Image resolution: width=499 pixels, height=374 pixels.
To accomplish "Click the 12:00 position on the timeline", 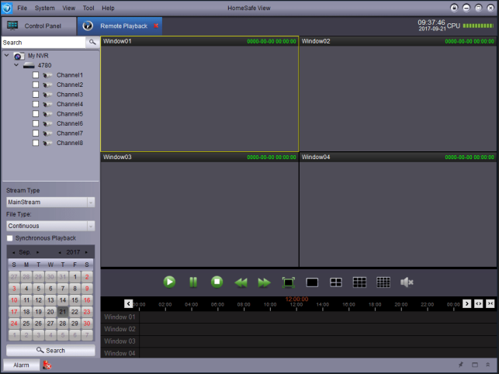I will click(296, 304).
